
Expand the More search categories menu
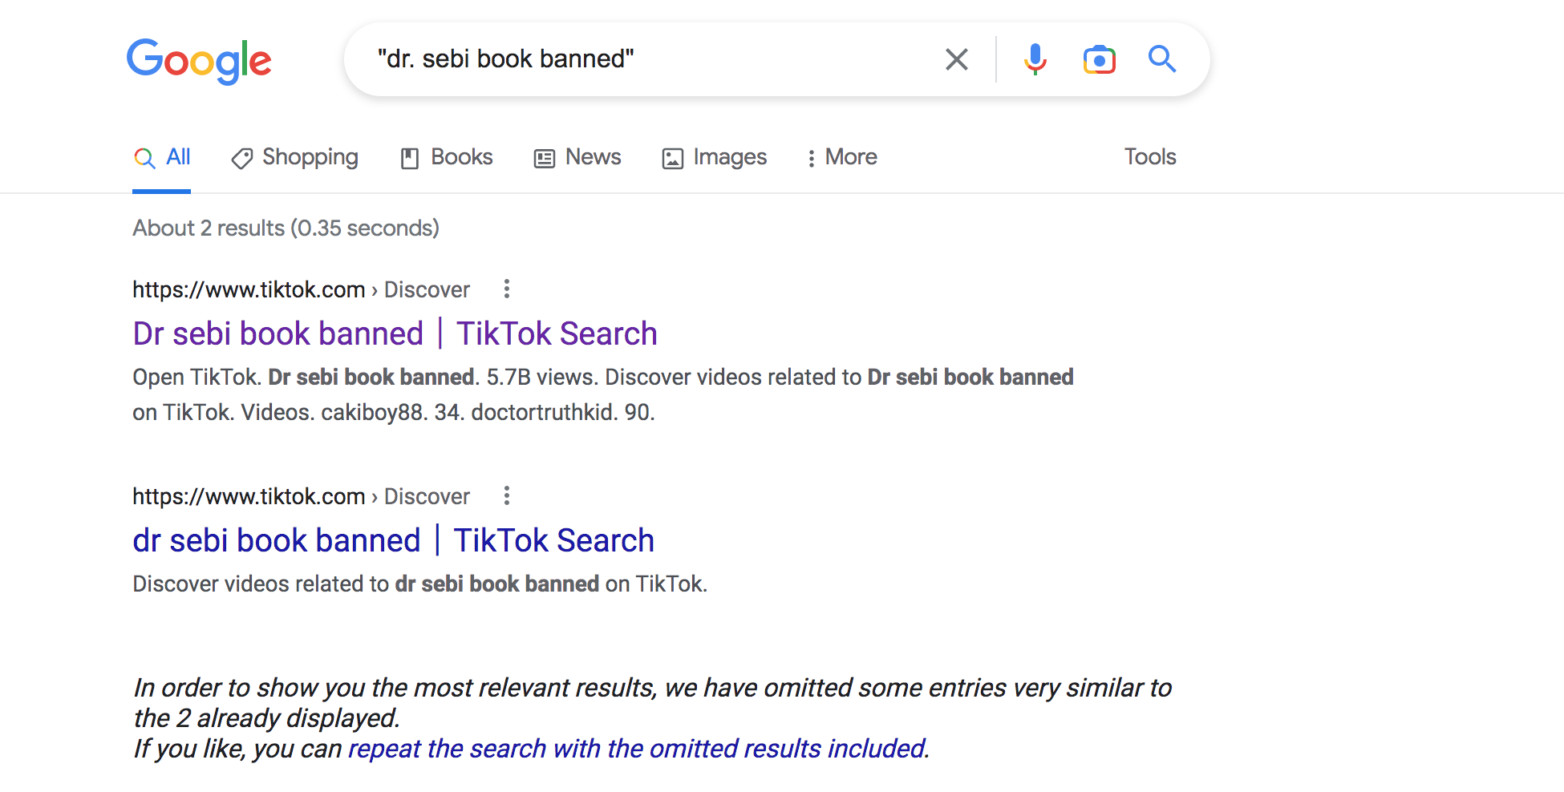(x=841, y=157)
